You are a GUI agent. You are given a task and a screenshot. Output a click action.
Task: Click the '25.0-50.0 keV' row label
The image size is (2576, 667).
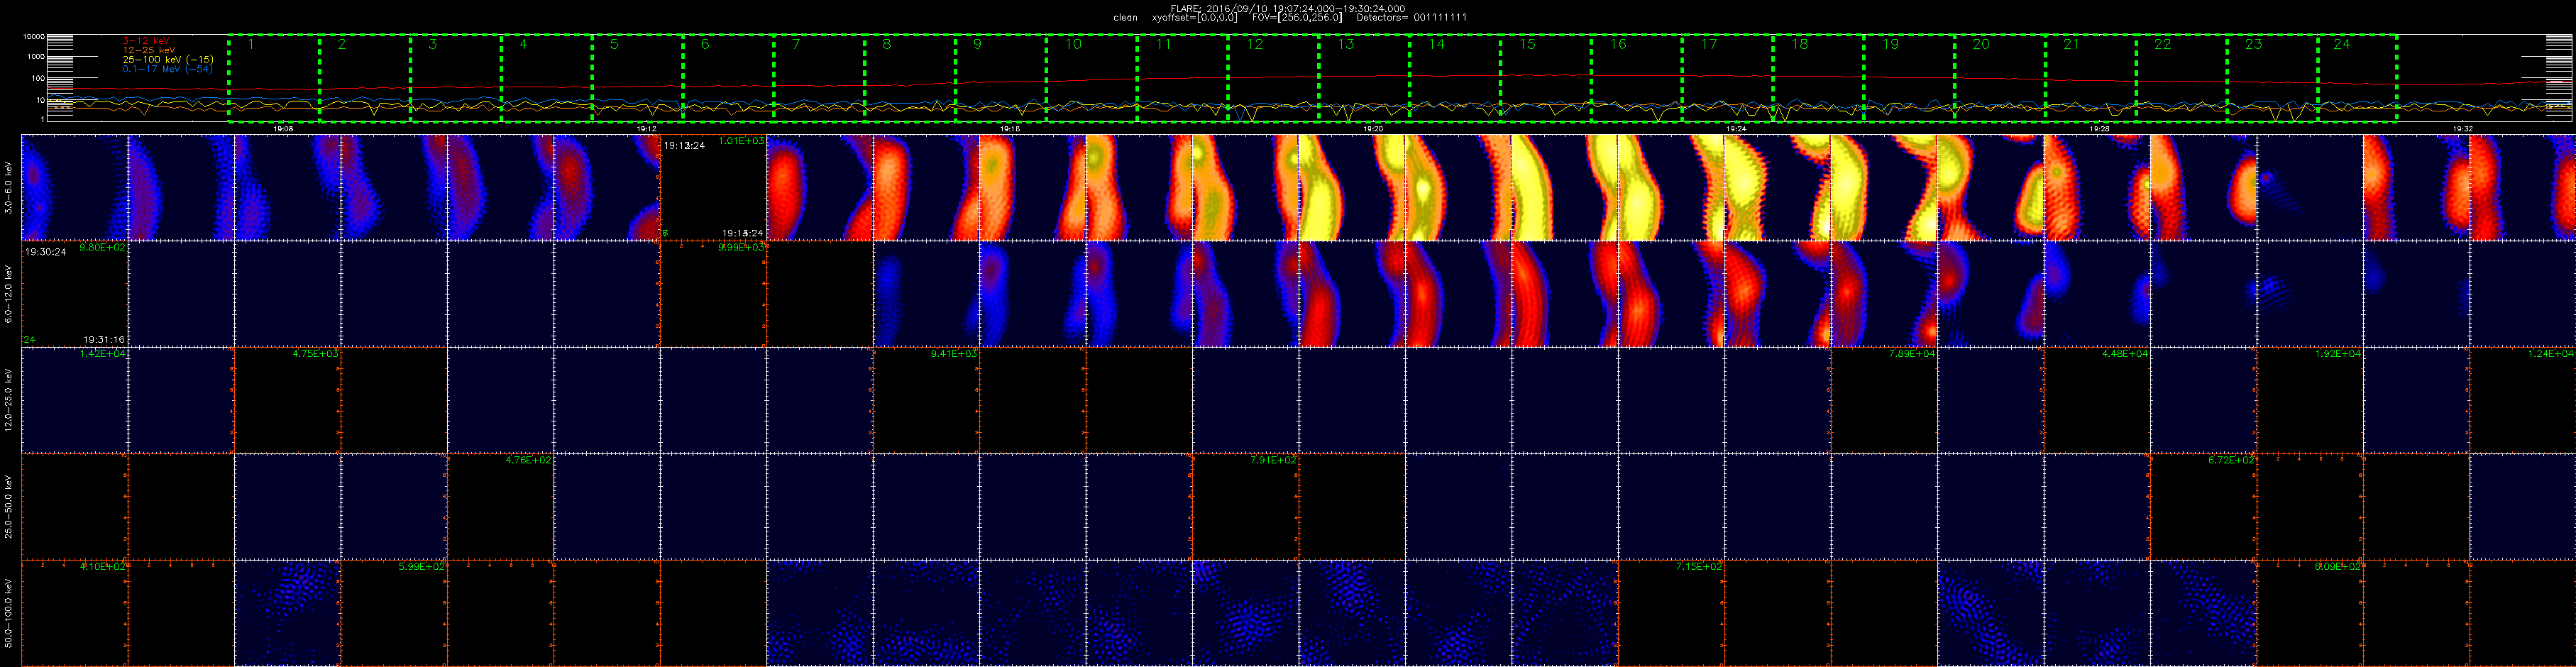(x=9, y=506)
